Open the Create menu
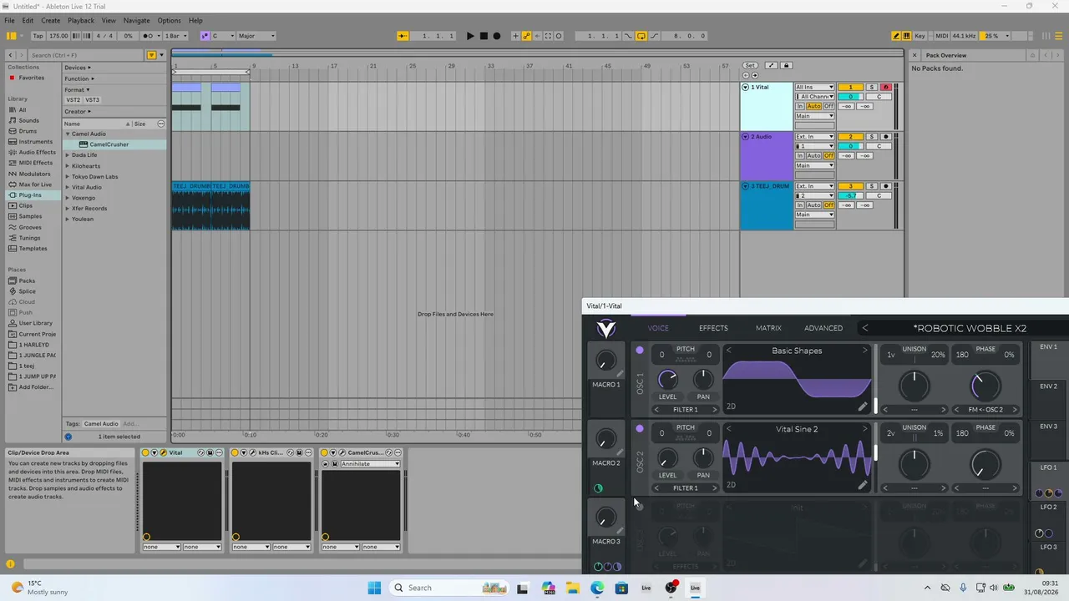Viewport: 1069px width, 601px height. (50, 20)
